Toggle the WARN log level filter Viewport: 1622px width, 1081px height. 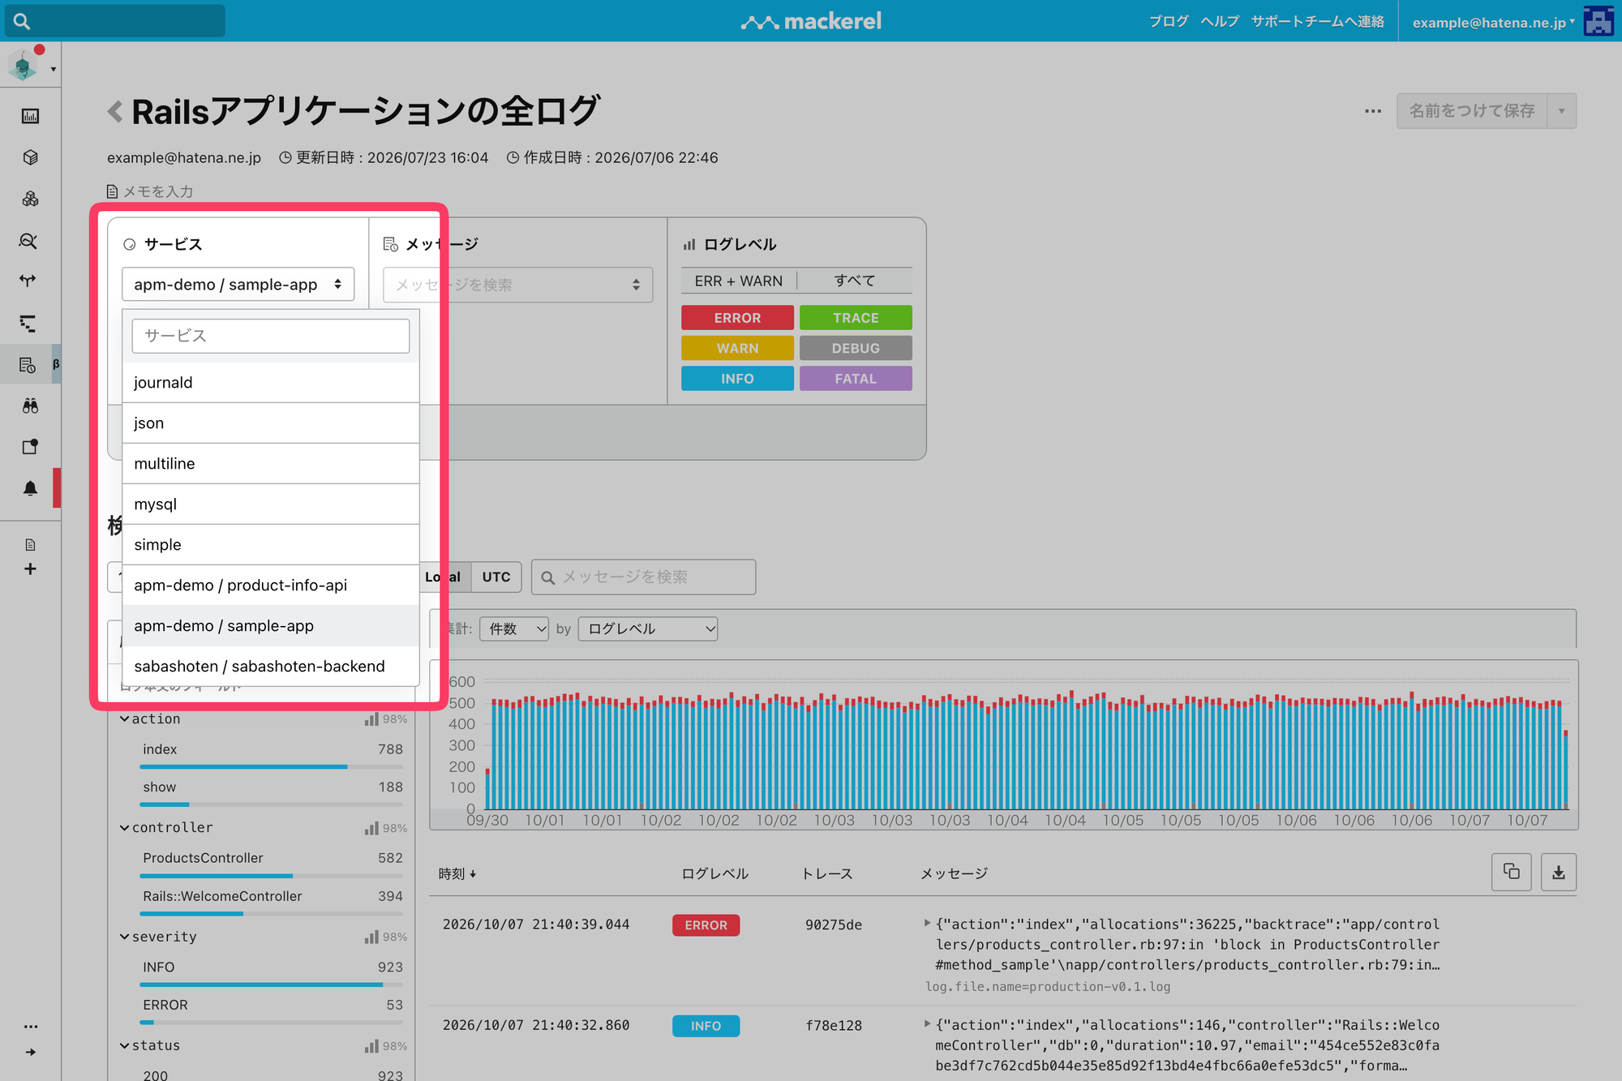tap(737, 348)
